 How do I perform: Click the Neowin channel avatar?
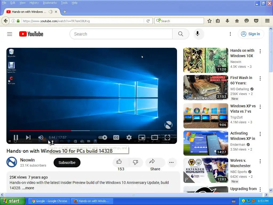(12, 162)
